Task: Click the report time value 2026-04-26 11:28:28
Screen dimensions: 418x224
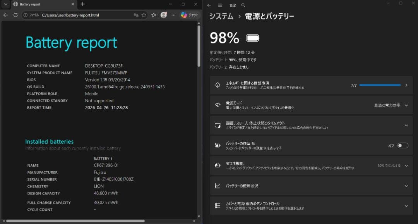Action: click(x=106, y=108)
